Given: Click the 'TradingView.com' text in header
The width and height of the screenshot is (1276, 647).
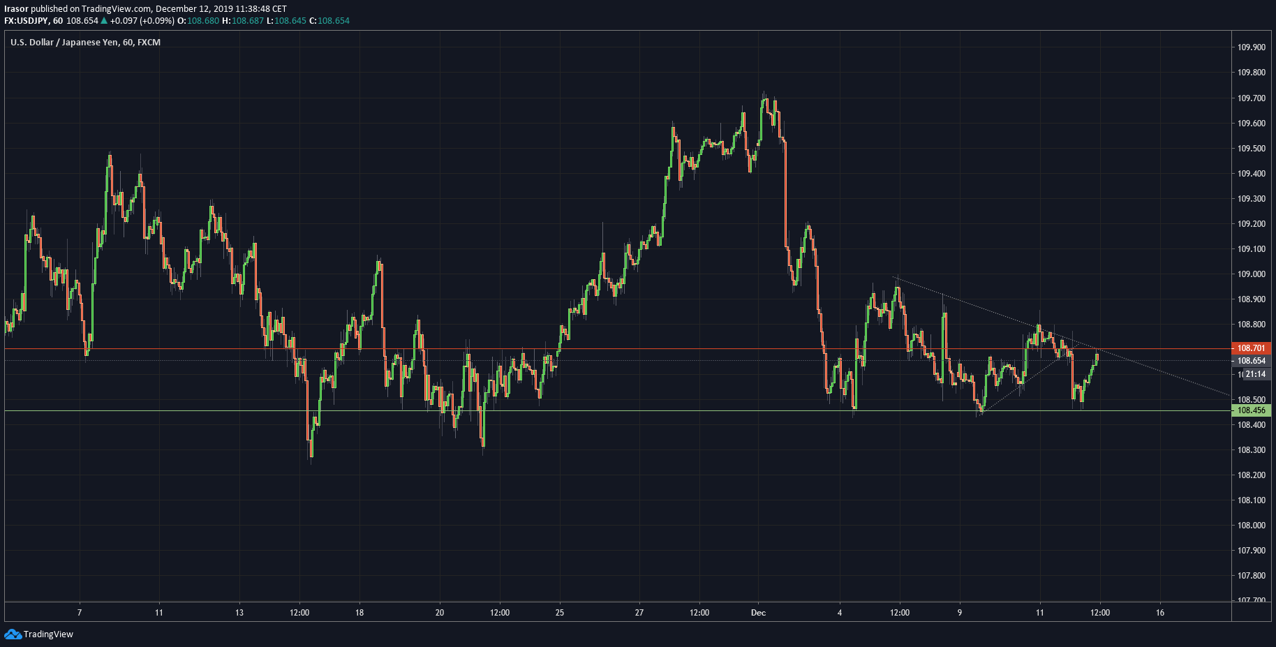Looking at the screenshot, I should point(117,9).
